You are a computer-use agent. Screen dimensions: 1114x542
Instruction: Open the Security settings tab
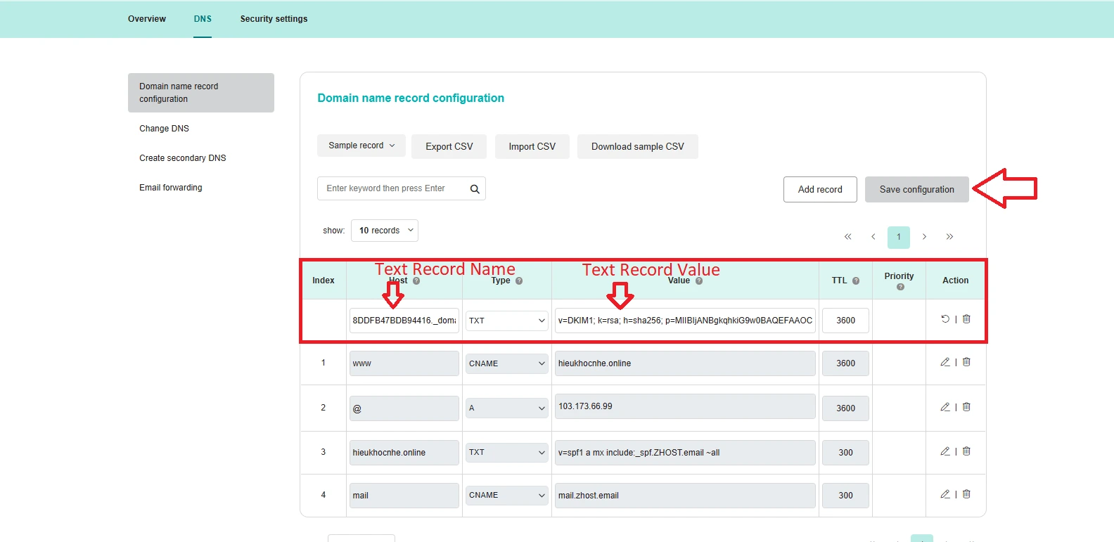tap(274, 19)
